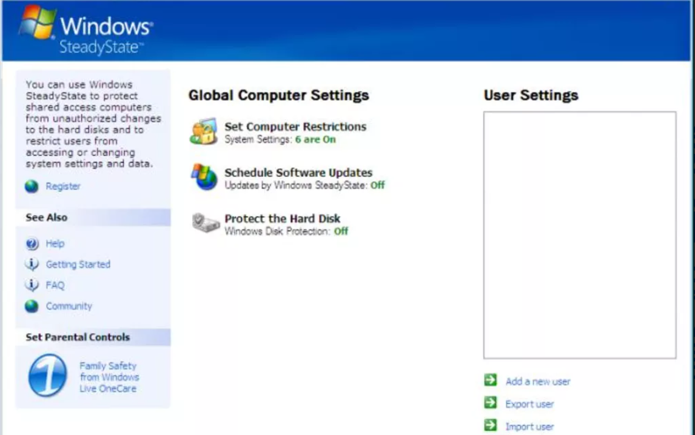Click inside the empty User Settings list box

[579, 234]
